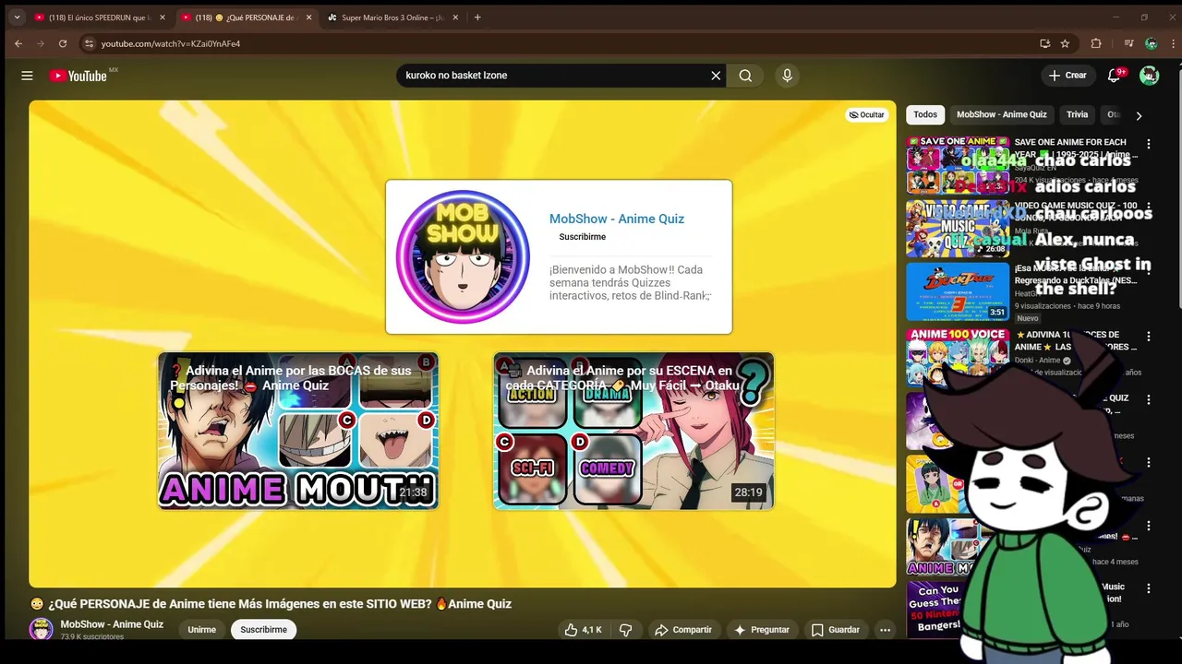Play the Adivina el Anime por su ESCENA video
The height and width of the screenshot is (664, 1182).
click(x=633, y=431)
